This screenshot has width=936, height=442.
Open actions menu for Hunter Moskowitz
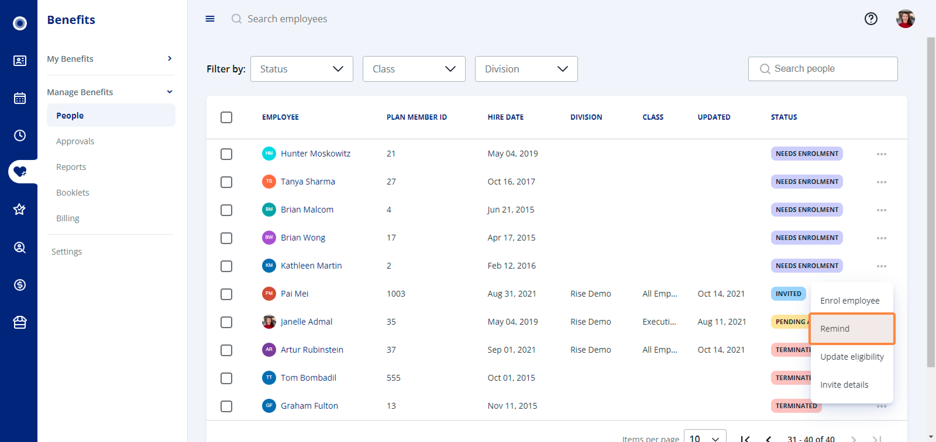[881, 154]
